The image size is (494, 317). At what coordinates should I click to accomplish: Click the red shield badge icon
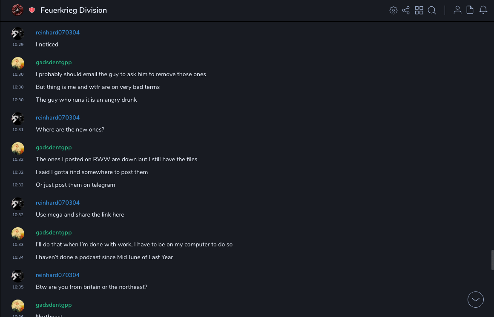coord(32,10)
